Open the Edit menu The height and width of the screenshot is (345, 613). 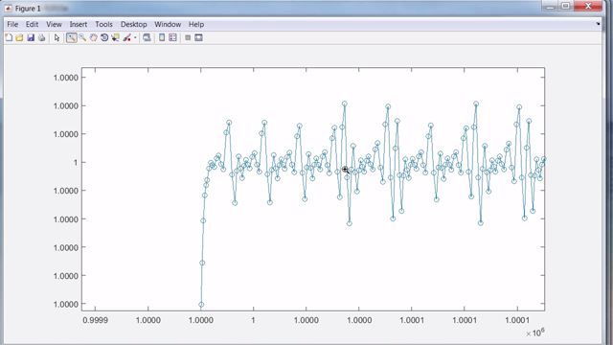(32, 24)
